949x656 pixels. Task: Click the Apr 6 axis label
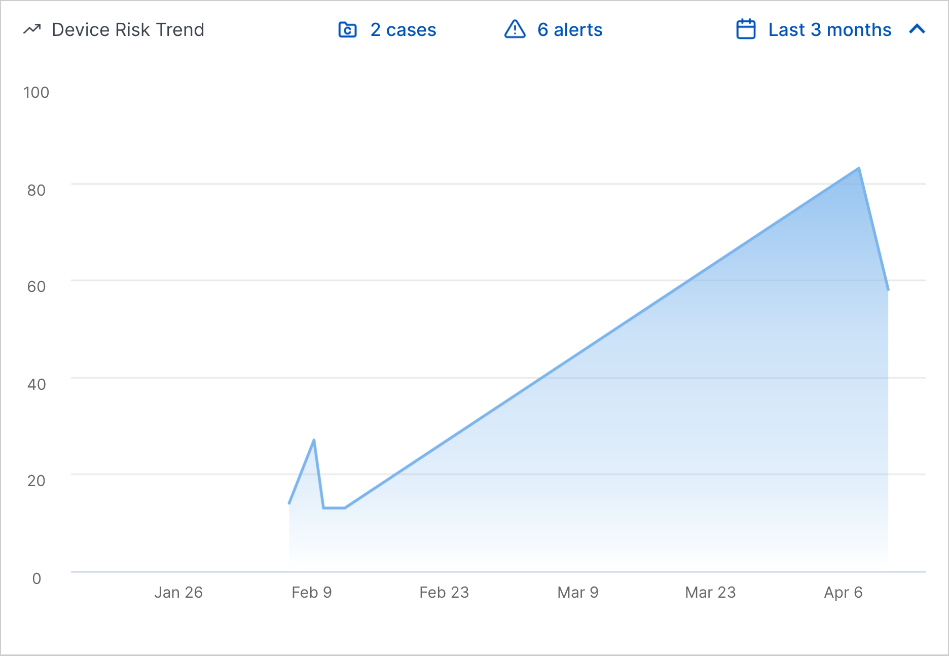tap(843, 592)
